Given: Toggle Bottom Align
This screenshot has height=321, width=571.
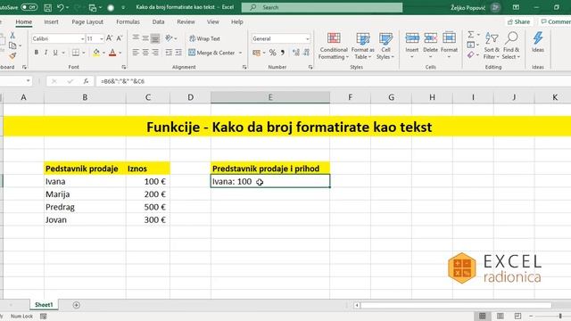Looking at the screenshot, I should pos(155,38).
